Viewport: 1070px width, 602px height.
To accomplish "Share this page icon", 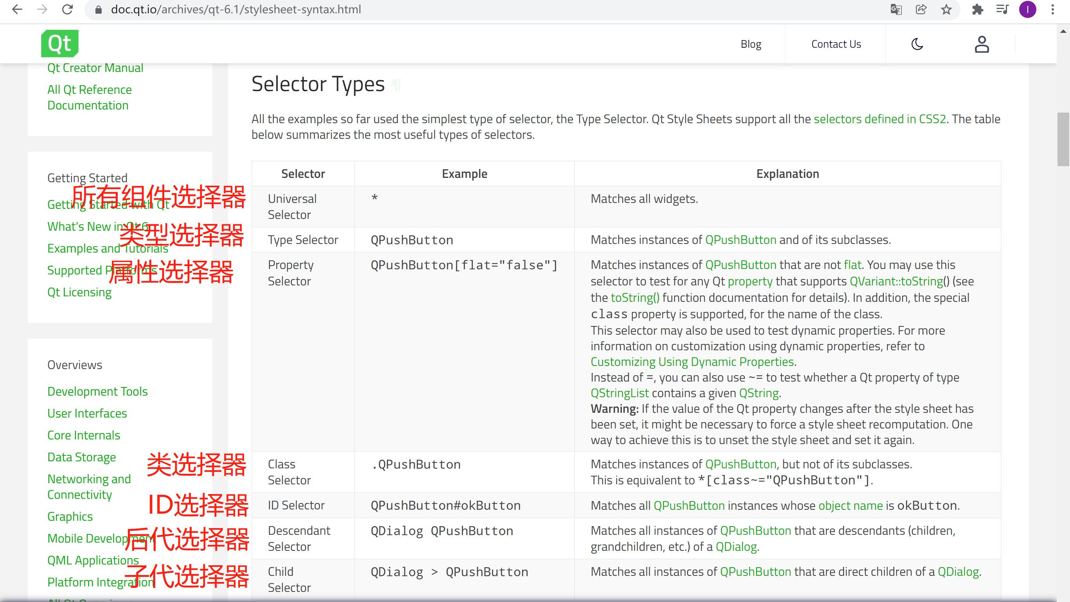I will (921, 9).
